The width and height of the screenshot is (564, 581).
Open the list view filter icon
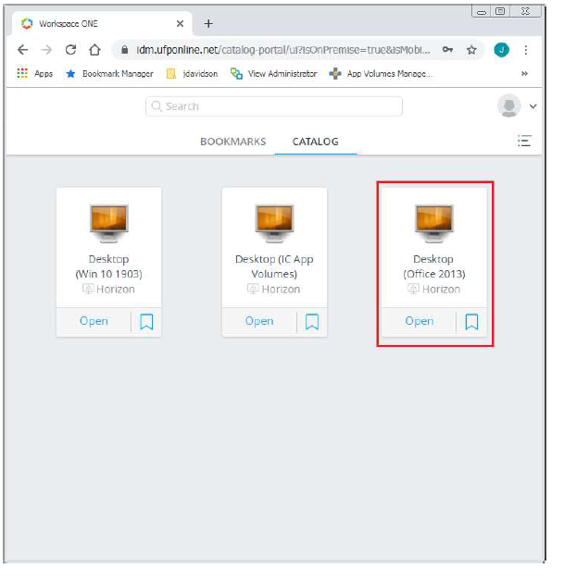(x=524, y=142)
